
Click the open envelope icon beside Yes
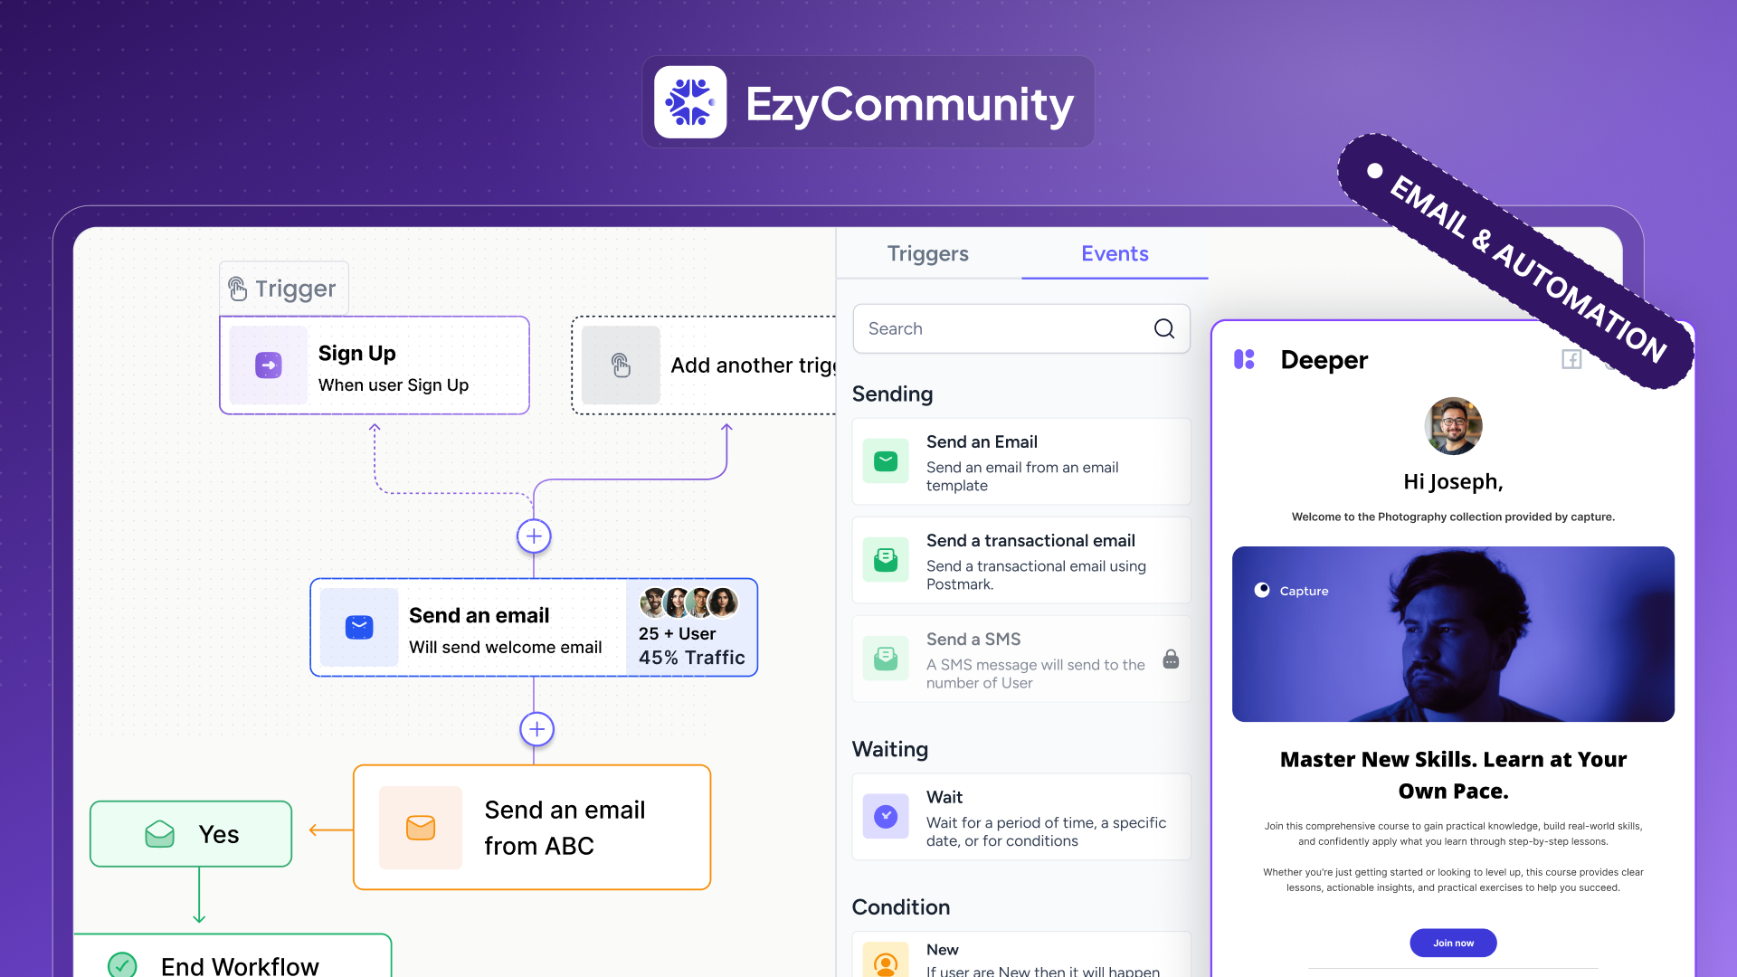click(160, 834)
